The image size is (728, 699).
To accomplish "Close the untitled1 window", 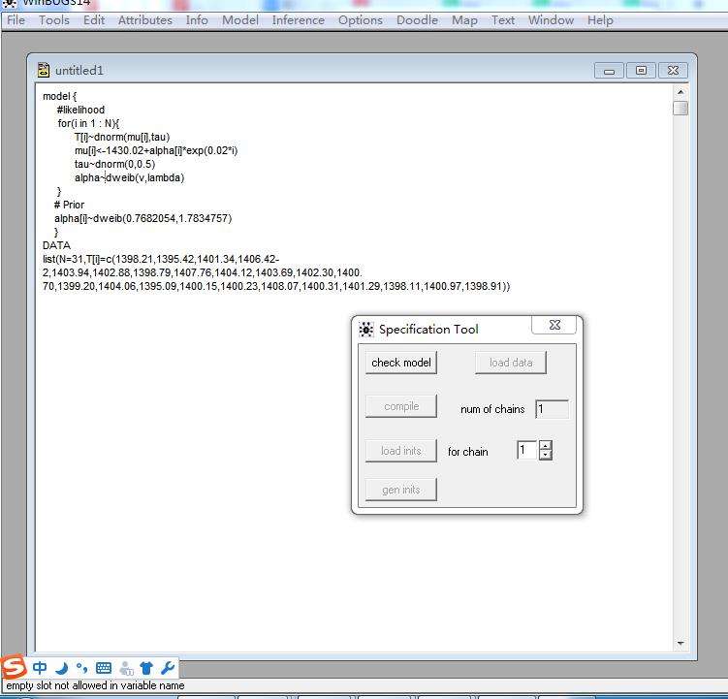I will pyautogui.click(x=673, y=71).
